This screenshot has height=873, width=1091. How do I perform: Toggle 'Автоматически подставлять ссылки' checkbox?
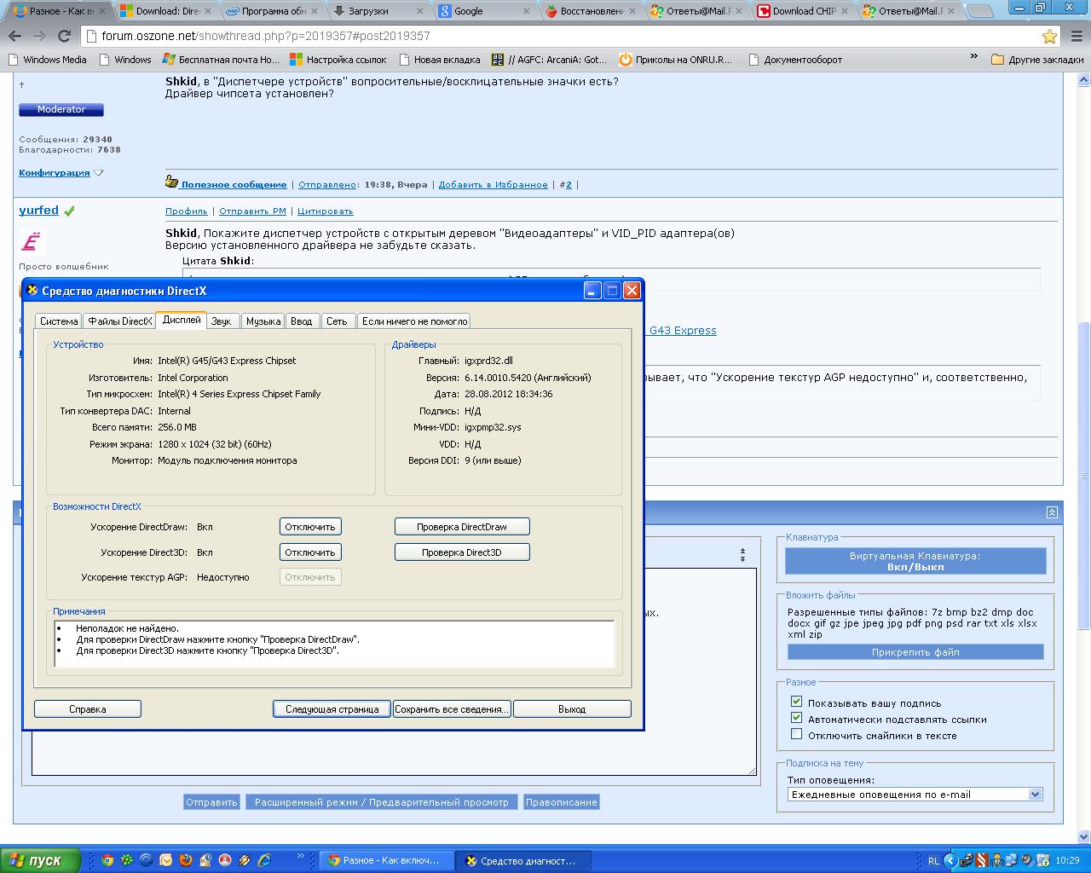tap(796, 719)
